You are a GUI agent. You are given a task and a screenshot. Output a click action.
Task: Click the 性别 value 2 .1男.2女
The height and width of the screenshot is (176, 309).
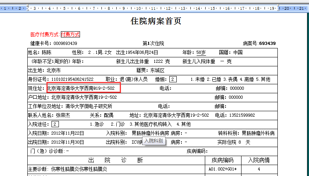(100, 52)
